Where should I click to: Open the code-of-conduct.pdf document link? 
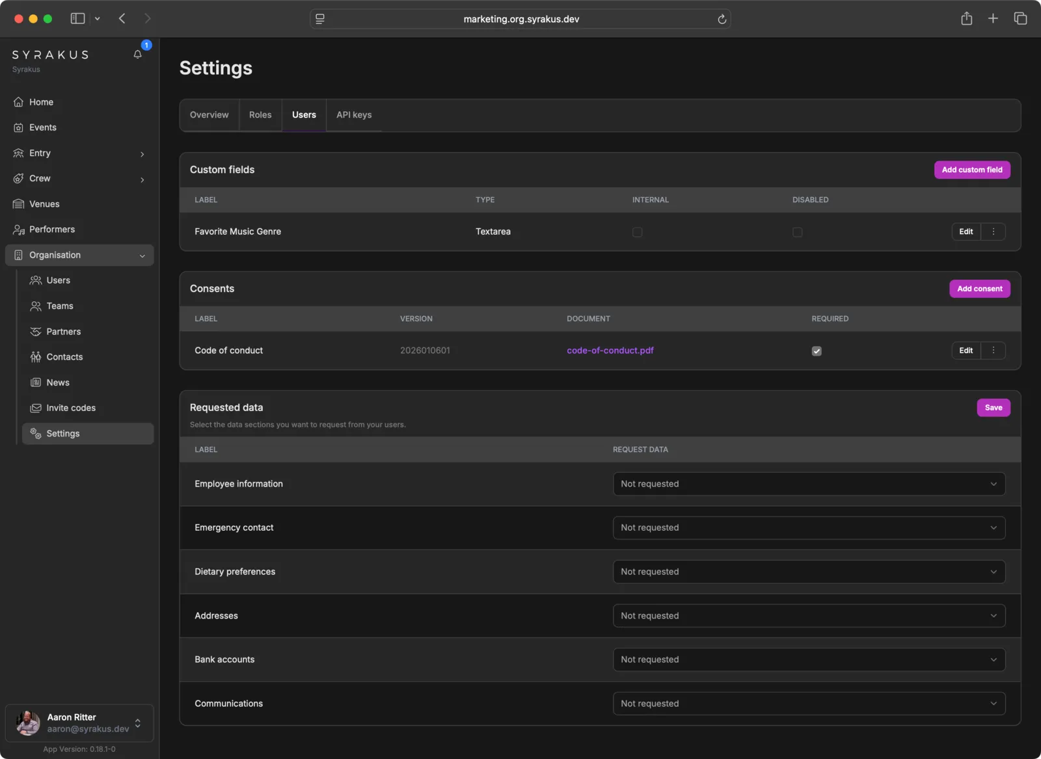610,350
